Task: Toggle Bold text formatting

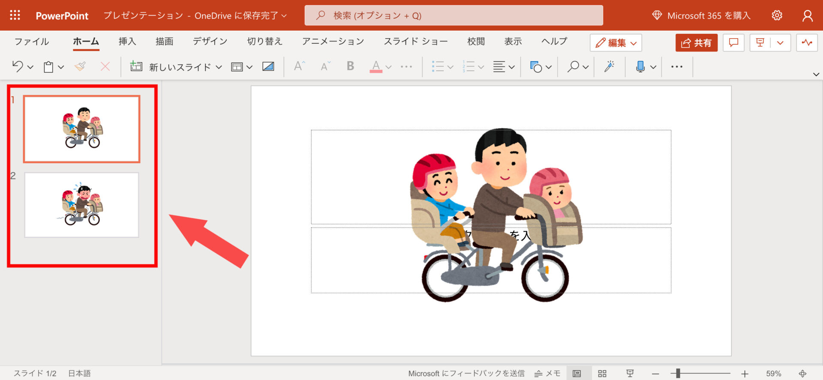Action: point(350,66)
